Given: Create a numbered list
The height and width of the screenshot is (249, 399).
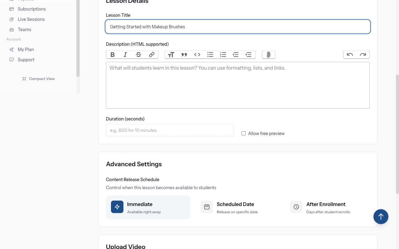Looking at the screenshot, I should tap(223, 54).
